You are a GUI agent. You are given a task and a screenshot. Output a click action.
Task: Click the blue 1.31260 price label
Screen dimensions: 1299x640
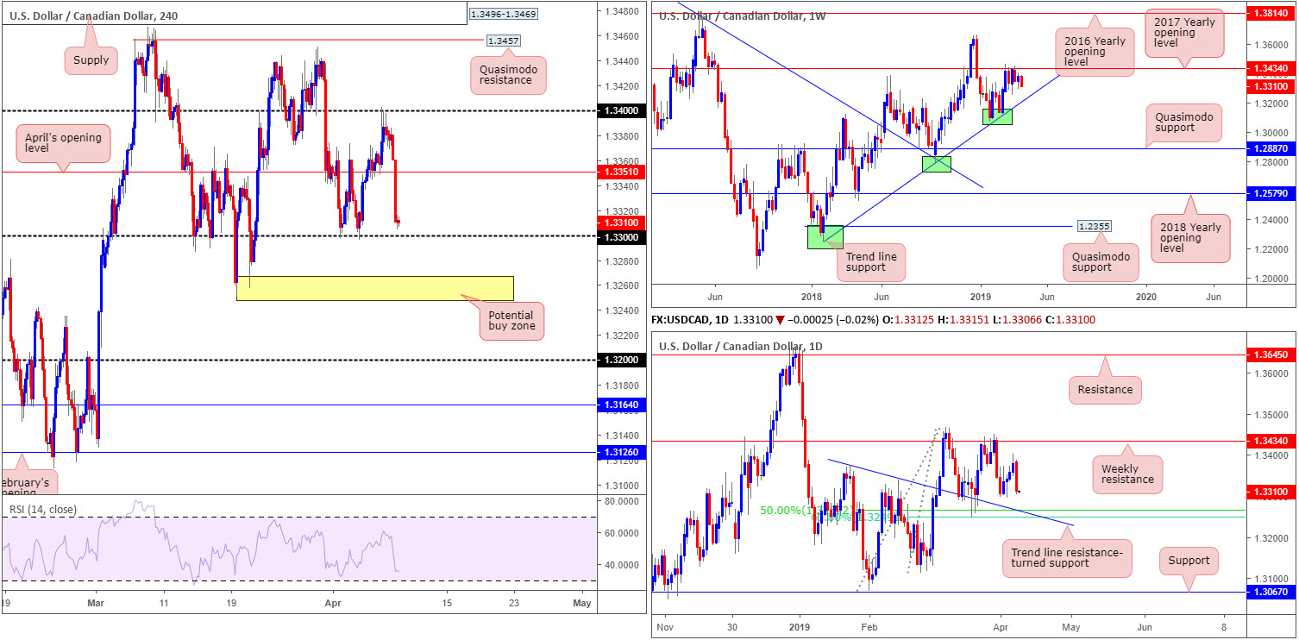click(620, 451)
